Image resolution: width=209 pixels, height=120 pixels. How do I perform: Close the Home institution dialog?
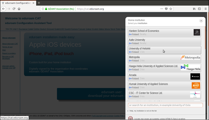(201, 21)
